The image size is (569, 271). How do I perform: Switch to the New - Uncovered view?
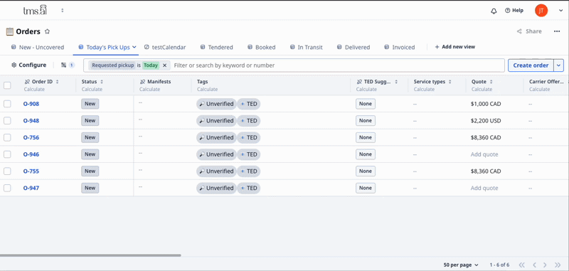[x=38, y=47]
